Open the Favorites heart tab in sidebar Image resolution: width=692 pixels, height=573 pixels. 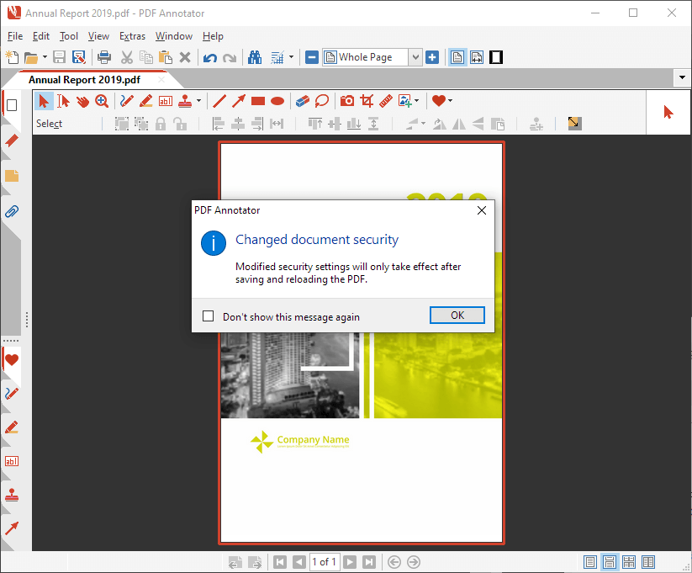tap(12, 360)
